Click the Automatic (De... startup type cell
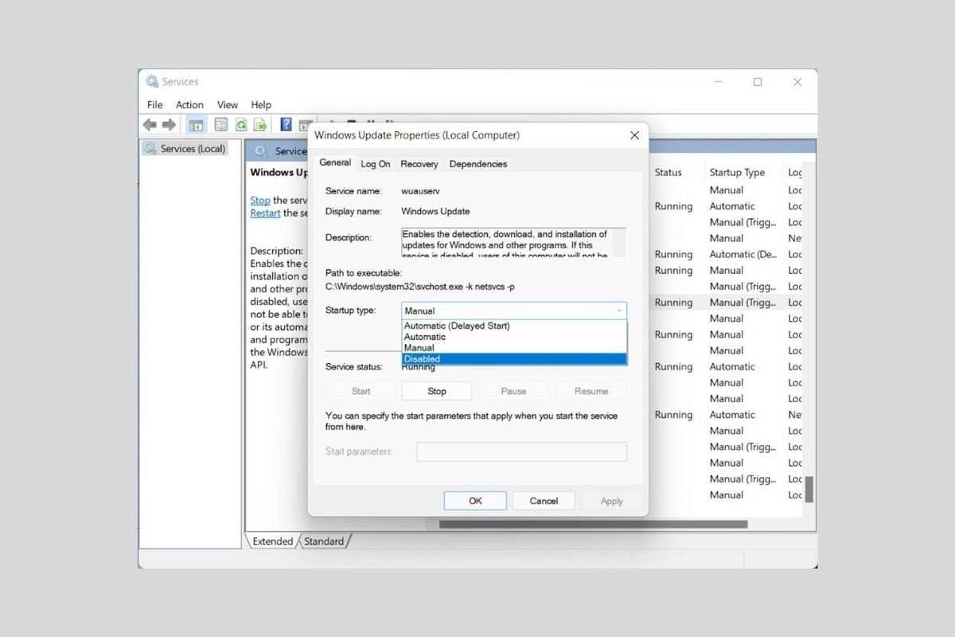The image size is (955, 637). coord(743,255)
